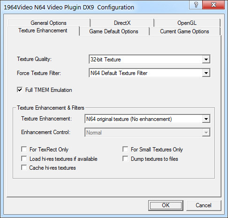This screenshot has width=228, height=218.
Task: Open the DirectX tab
Action: (122, 23)
